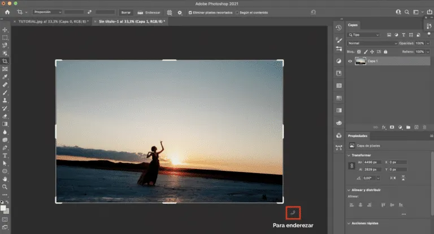Switch to Sin título-1 document tab
Image resolution: width=434 pixels, height=234 pixels.
click(x=132, y=21)
